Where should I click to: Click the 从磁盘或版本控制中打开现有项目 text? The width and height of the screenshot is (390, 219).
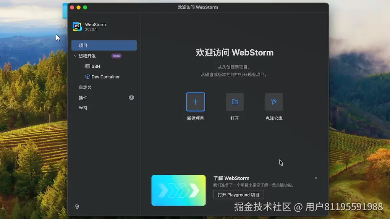pos(234,75)
